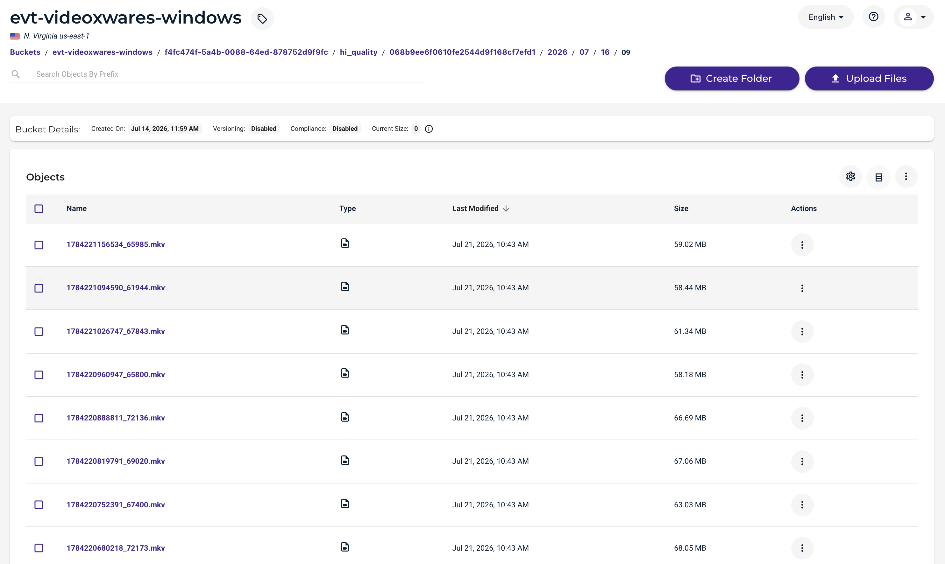Click file type icon for 1784220960947_65800.mkv

coord(345,373)
